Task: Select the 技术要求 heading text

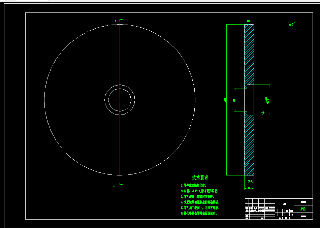Action: click(200, 177)
